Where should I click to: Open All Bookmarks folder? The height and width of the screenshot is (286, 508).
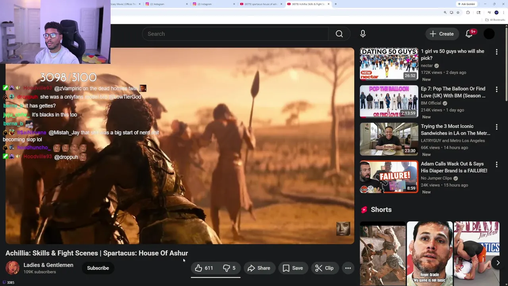tap(495, 20)
